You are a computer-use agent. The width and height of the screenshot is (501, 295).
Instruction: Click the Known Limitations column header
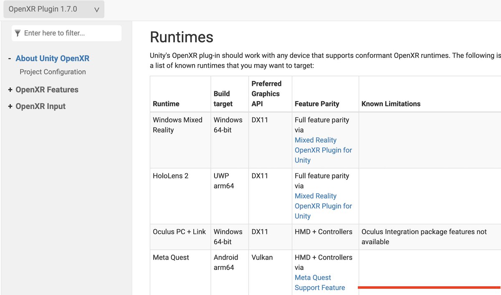pos(391,103)
